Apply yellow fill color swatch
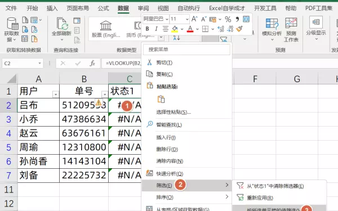This screenshot has height=211, width=338. [175, 29]
